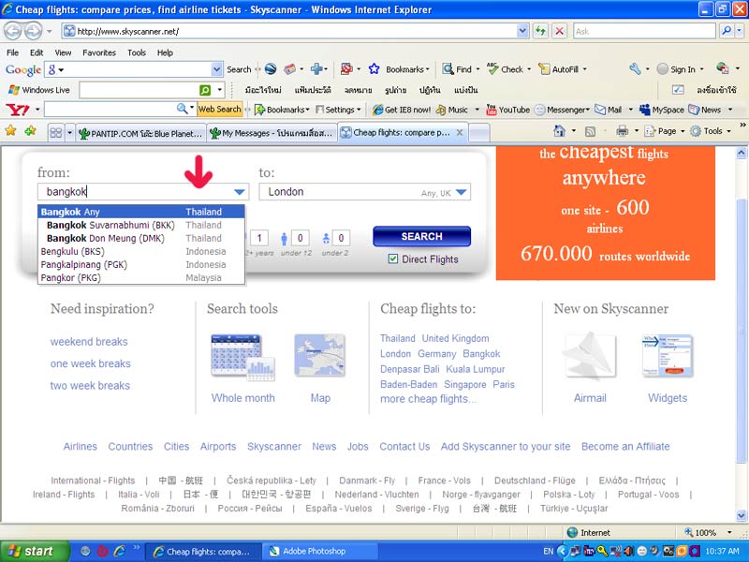The image size is (749, 562).
Task: Click the green Windows Live search icon
Action: point(204,90)
